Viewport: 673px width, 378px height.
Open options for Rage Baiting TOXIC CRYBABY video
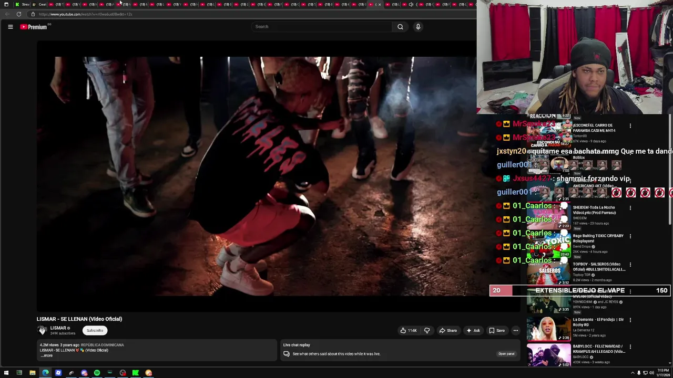630,236
